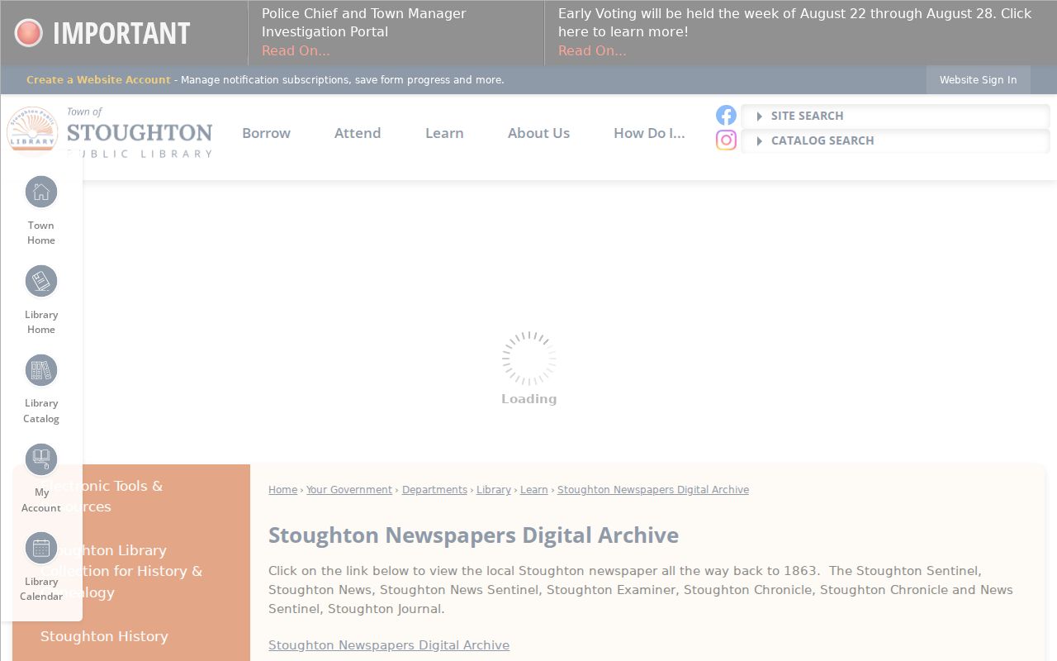The image size is (1057, 661).
Task: Open the Attend menu
Action: click(x=358, y=133)
